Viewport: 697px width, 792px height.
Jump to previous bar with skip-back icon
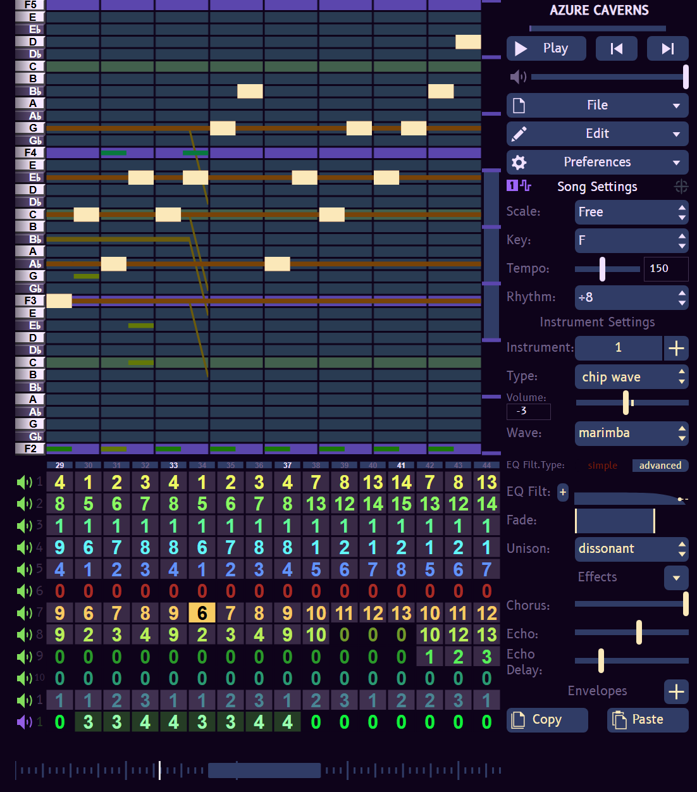(617, 49)
